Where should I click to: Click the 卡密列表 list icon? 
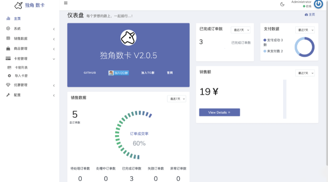(10, 67)
